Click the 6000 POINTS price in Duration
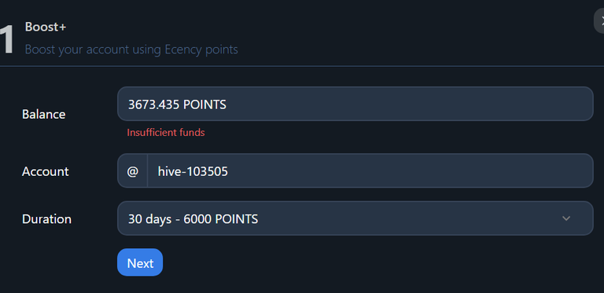 click(x=221, y=219)
